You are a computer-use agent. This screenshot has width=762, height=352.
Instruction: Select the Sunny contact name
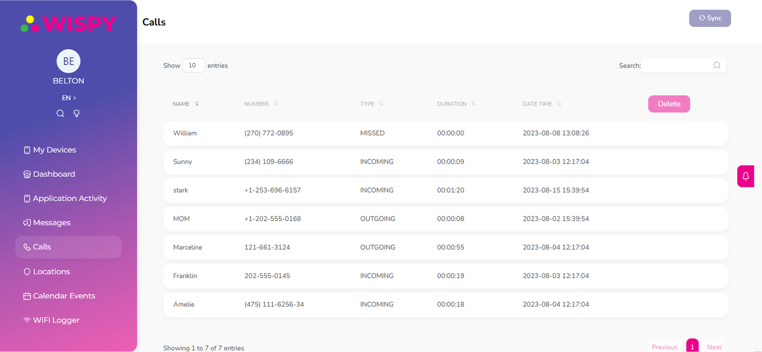[183, 162]
